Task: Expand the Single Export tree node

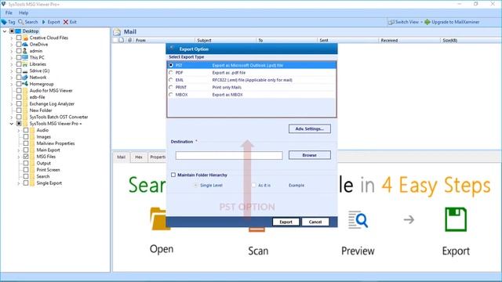Action: 19,183
